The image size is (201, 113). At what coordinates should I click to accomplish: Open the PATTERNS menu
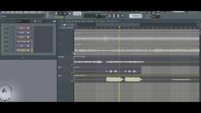click(19, 12)
